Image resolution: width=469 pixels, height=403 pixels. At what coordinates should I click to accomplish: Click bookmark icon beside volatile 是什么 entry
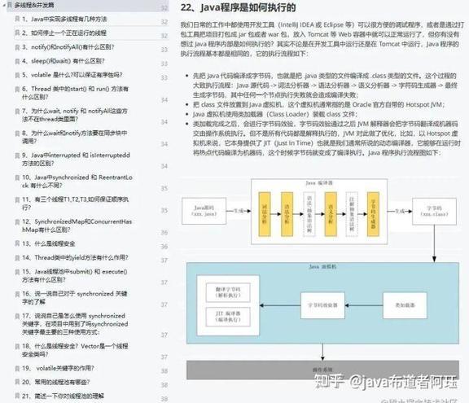tap(17, 75)
